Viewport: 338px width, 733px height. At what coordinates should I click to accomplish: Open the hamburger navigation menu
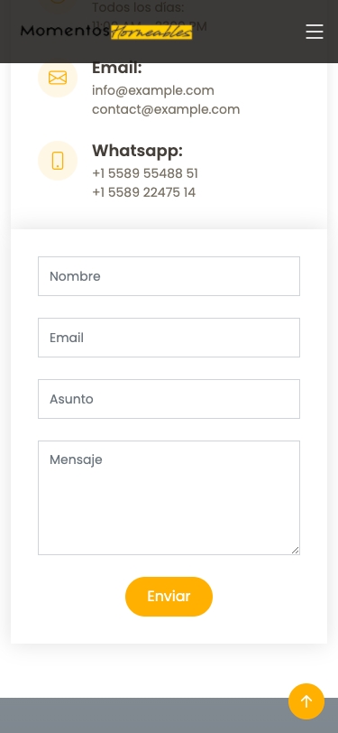click(315, 32)
